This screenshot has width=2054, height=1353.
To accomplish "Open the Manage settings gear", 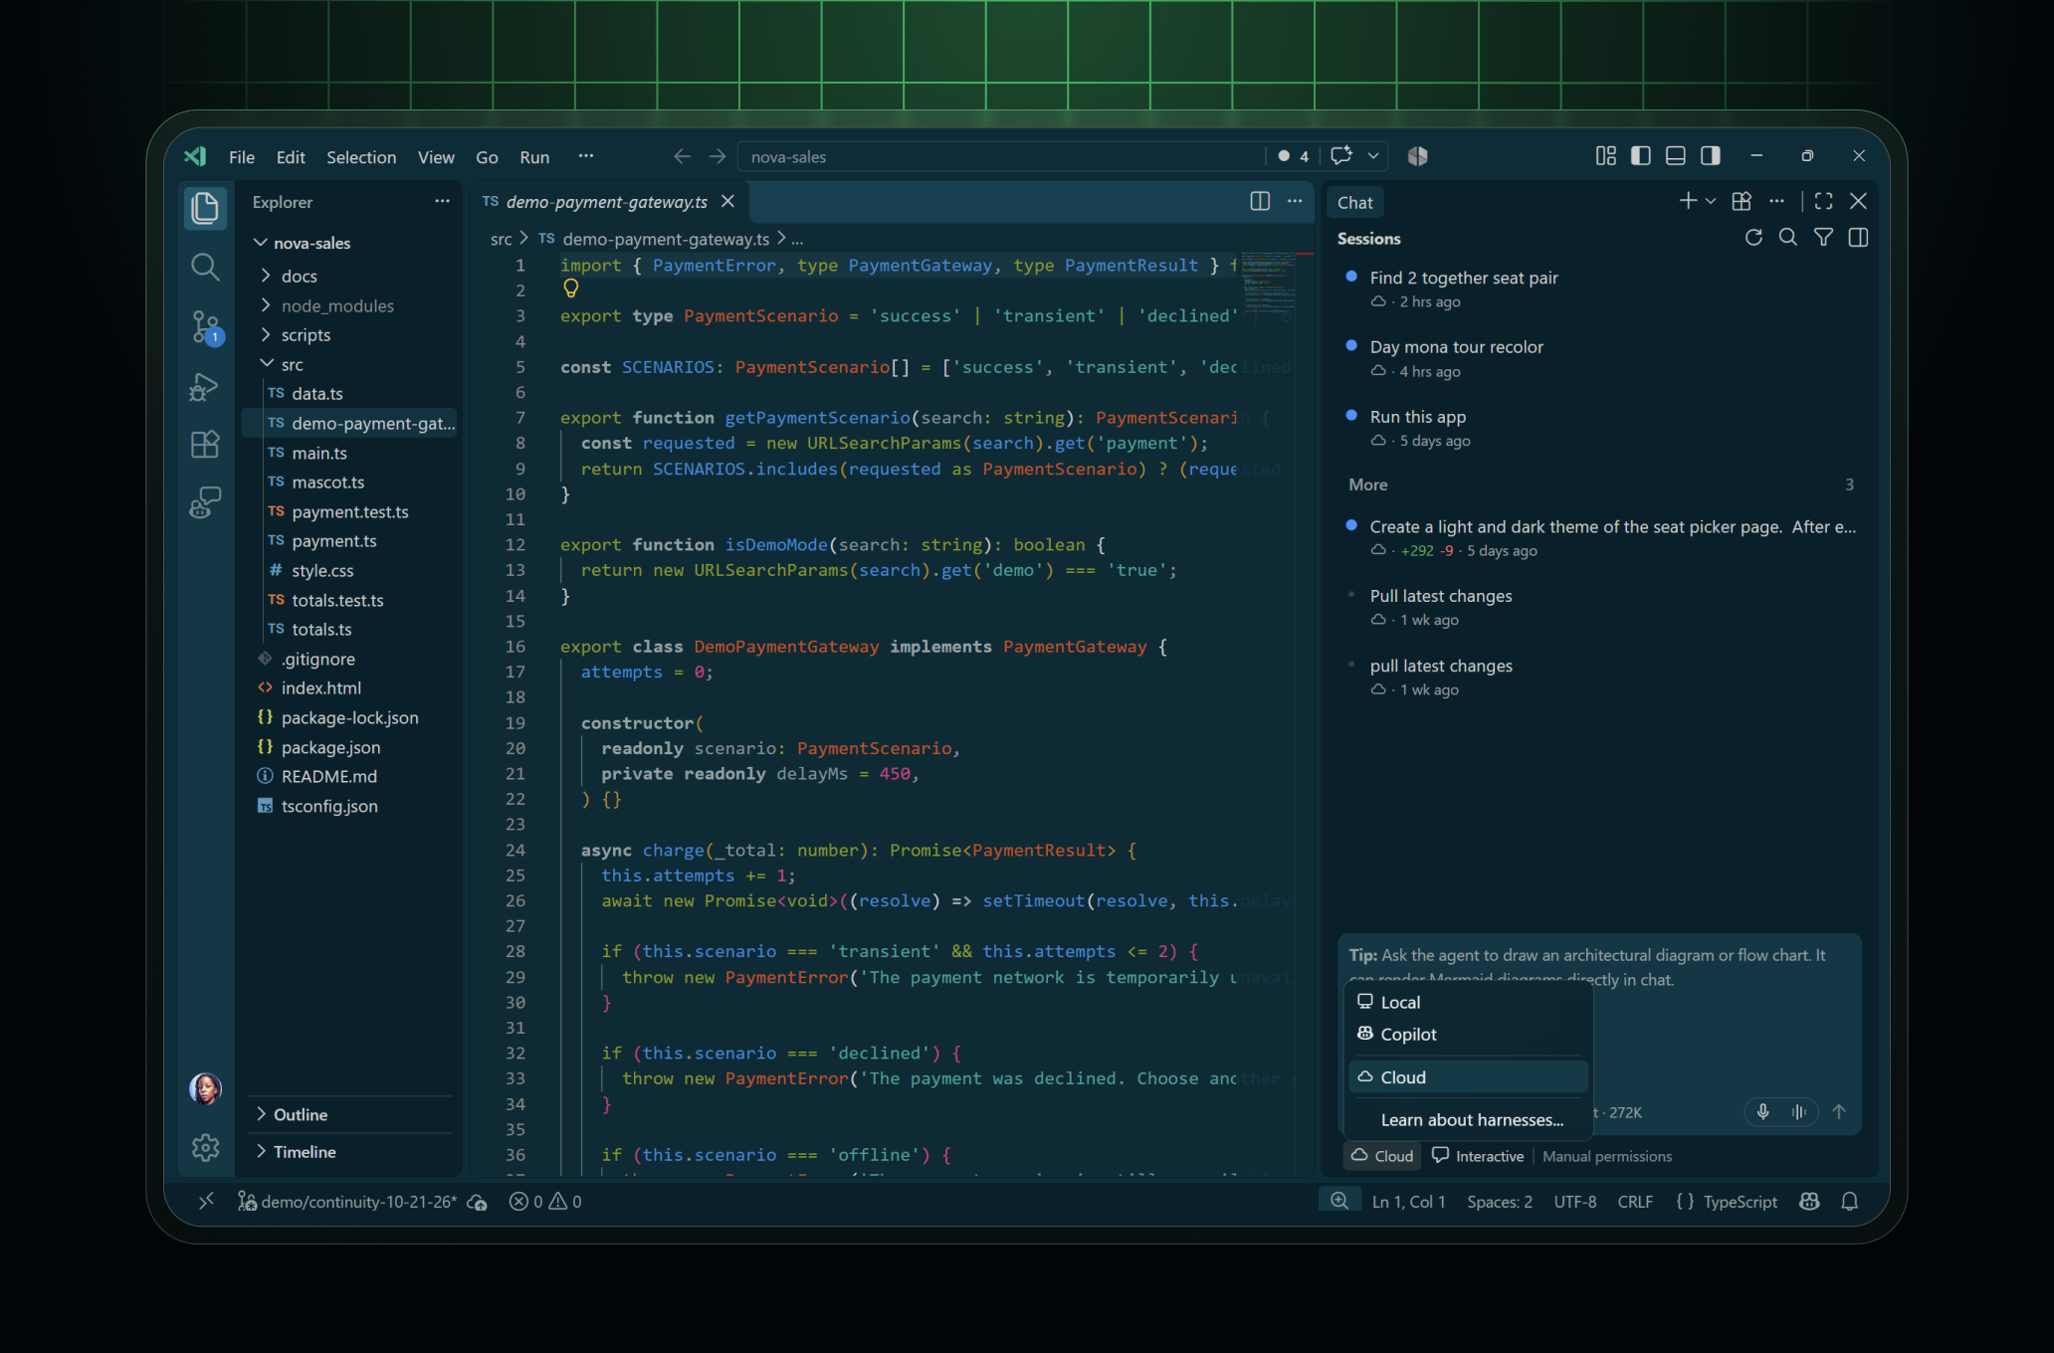I will point(205,1147).
